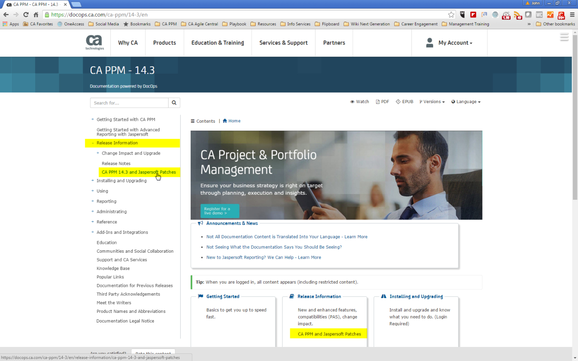The width and height of the screenshot is (578, 361).
Task: Open Communities and Social Collaboration
Action: (135, 251)
